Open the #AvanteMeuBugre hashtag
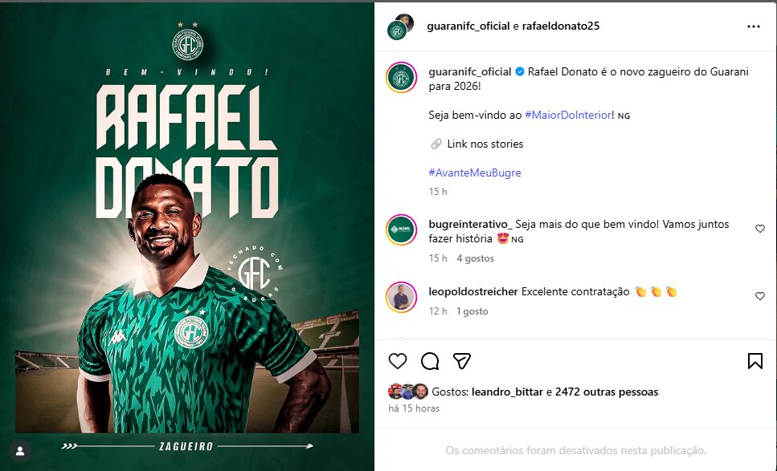Image resolution: width=777 pixels, height=471 pixels. tap(475, 173)
